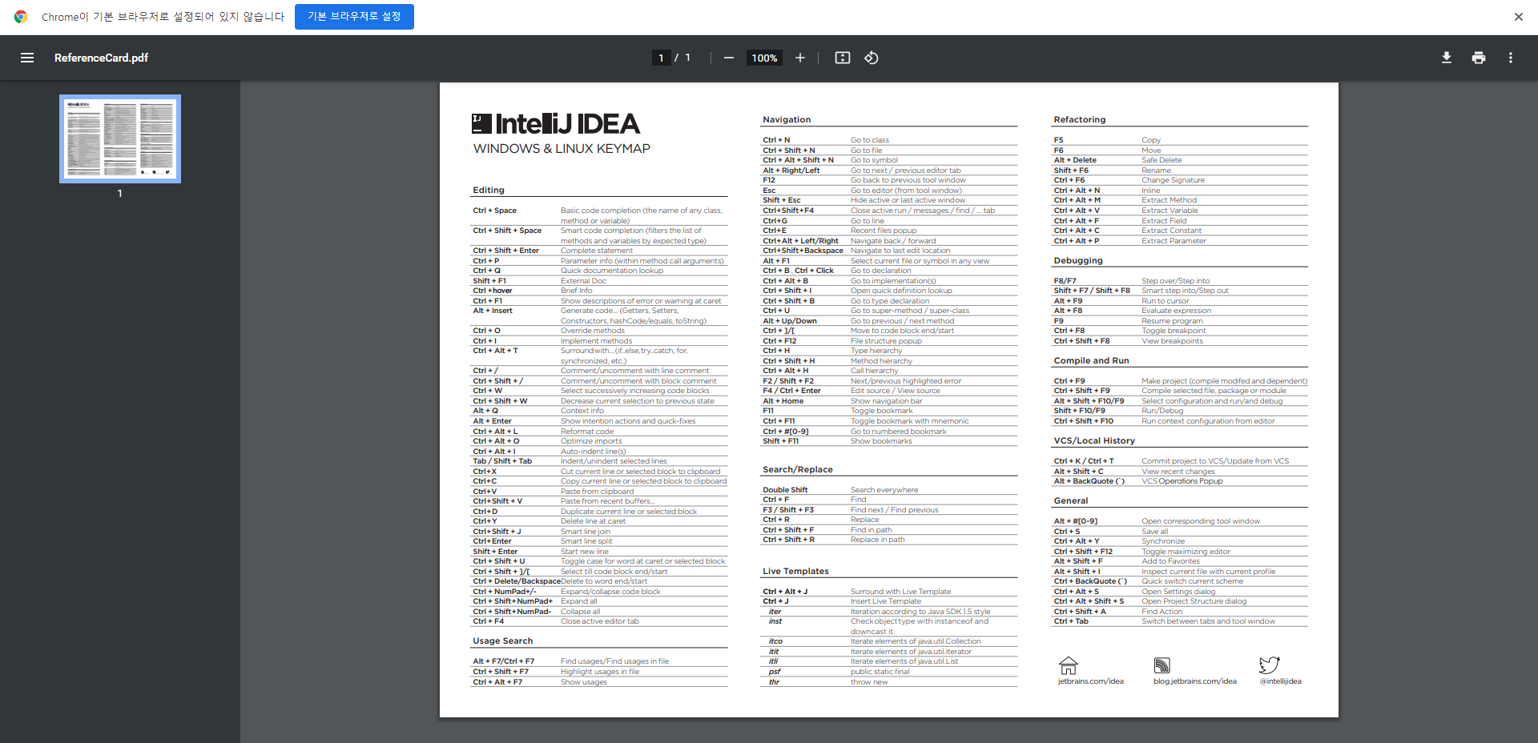Click the Twitter bird icon

1270,665
